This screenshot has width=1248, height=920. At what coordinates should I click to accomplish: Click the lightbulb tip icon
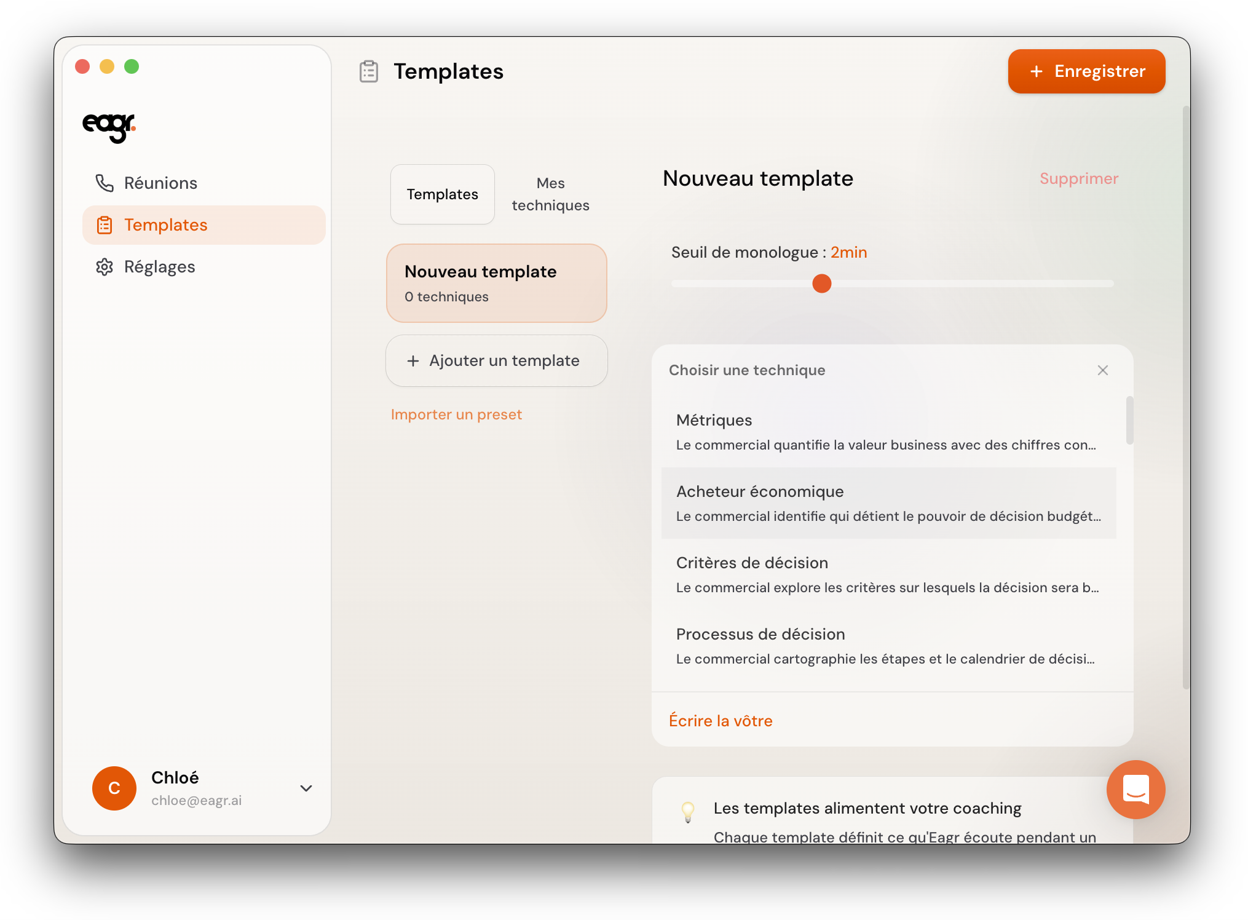pyautogui.click(x=688, y=811)
